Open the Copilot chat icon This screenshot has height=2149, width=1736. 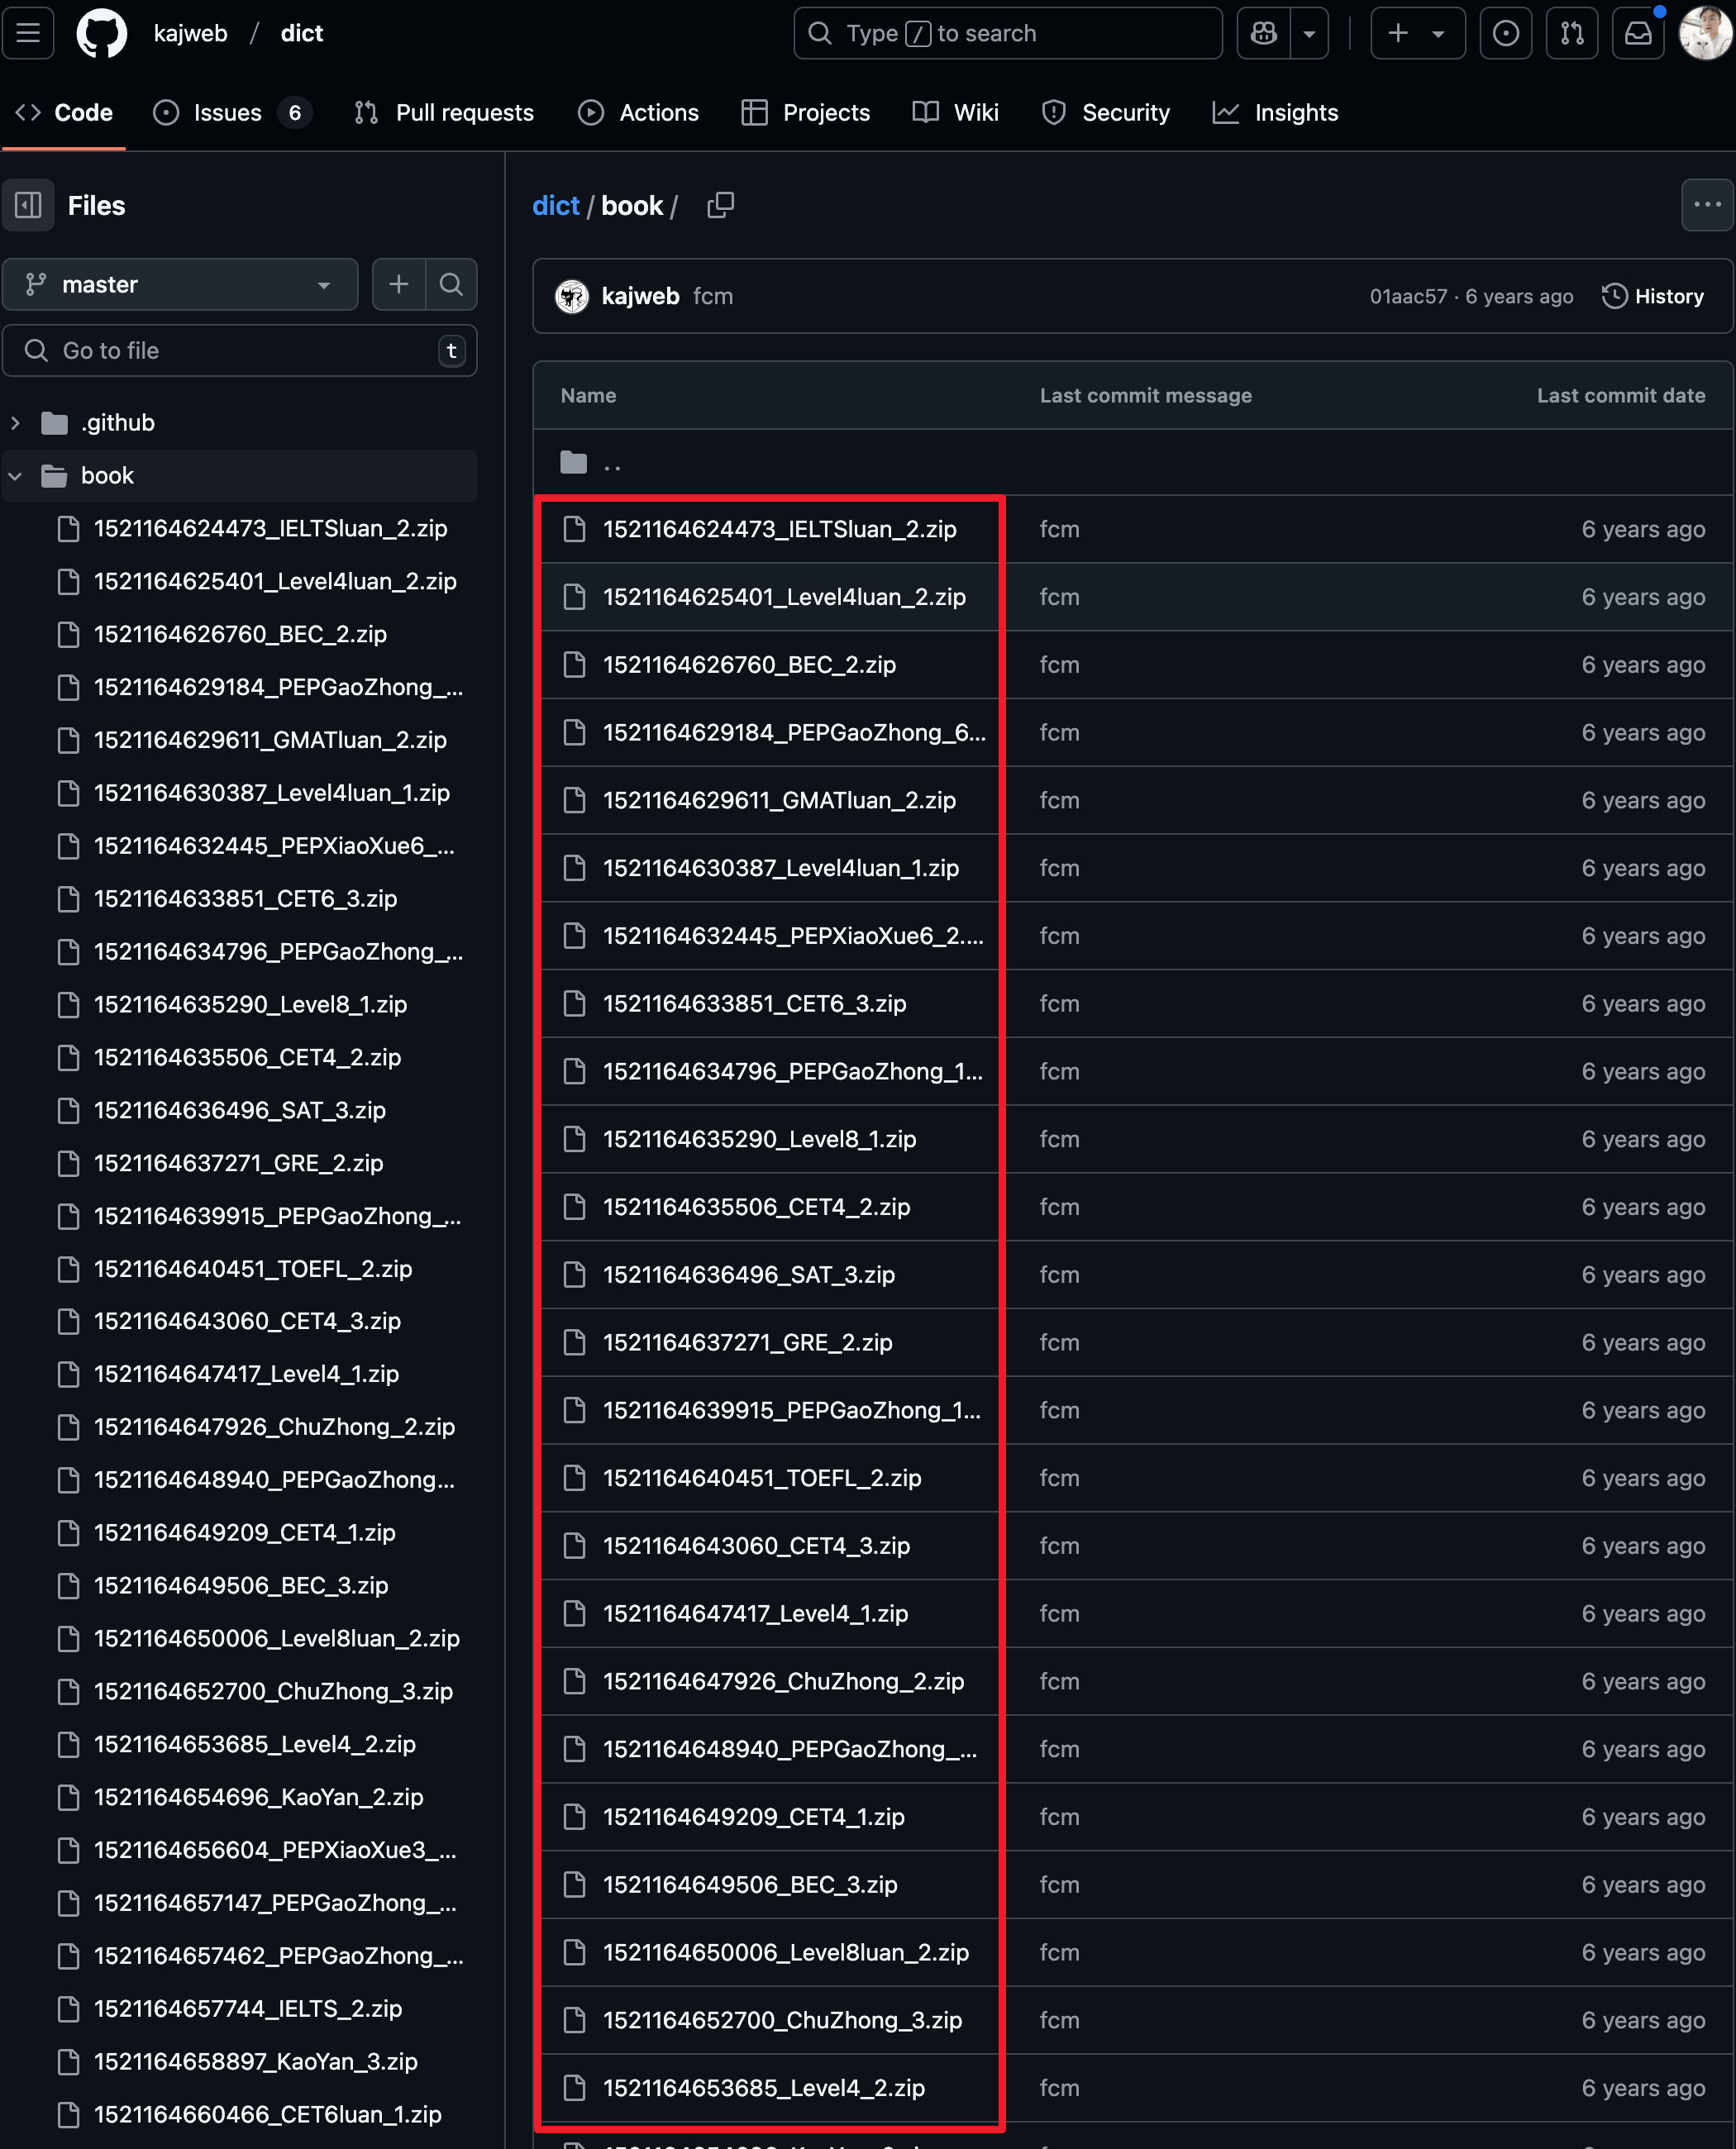[1263, 33]
